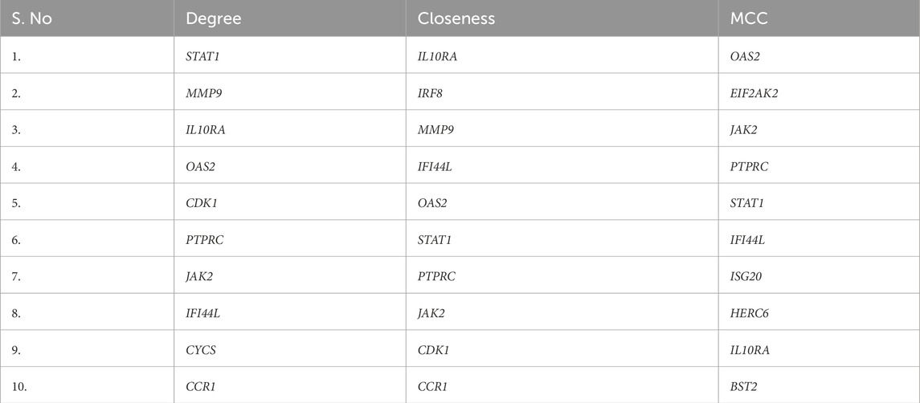Select IRF8 in the Closeness column

(x=431, y=92)
